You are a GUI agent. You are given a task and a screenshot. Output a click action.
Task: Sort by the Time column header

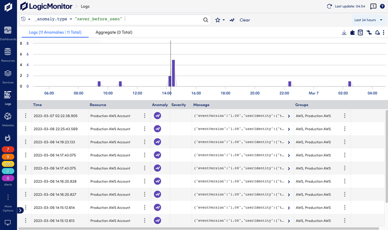click(x=37, y=105)
